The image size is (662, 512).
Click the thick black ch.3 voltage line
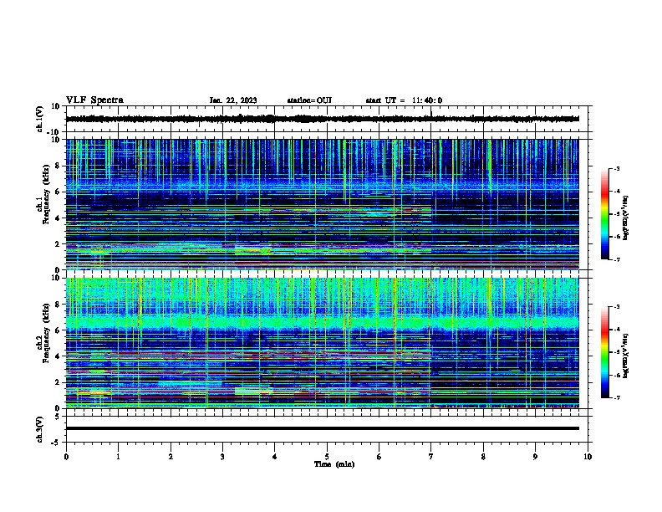click(322, 428)
